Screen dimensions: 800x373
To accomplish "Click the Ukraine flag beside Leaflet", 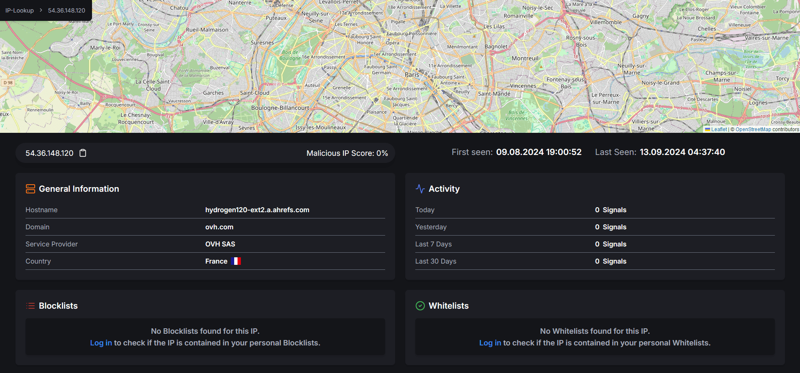I will pyautogui.click(x=708, y=129).
